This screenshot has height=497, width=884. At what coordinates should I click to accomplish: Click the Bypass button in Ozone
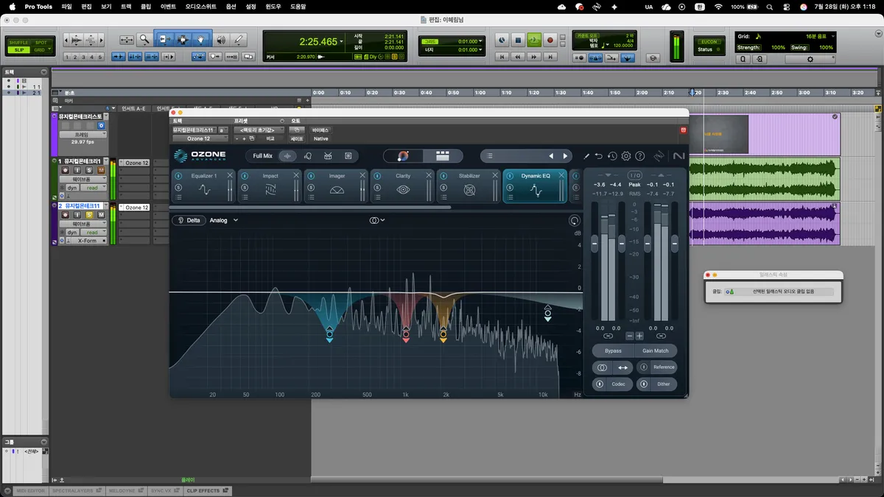click(x=613, y=350)
